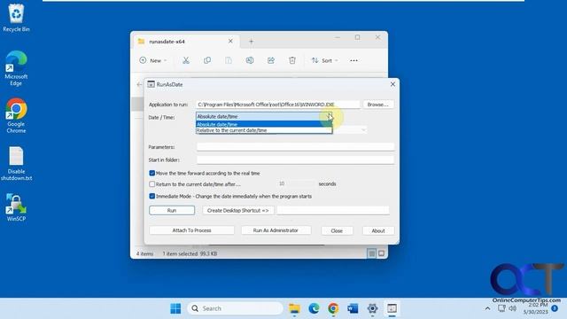Click the Share icon in File Explorer toolbar
Image resolution: width=567 pixels, height=319 pixels.
(271, 60)
